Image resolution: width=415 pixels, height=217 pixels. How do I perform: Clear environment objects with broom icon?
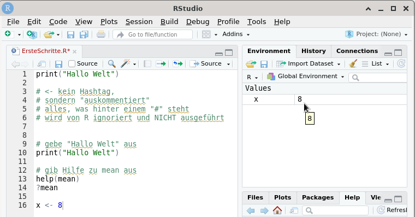tap(353, 63)
